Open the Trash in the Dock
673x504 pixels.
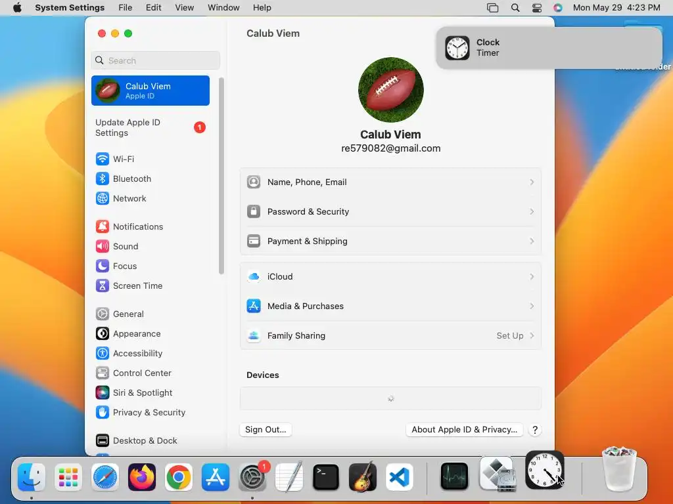[619, 469]
